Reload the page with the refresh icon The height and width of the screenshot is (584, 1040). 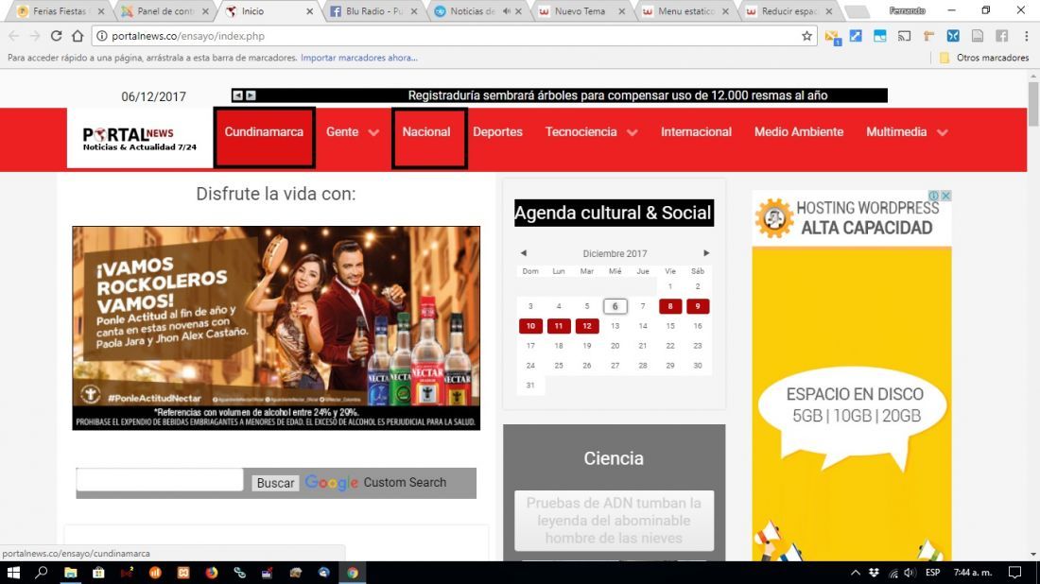(x=57, y=36)
